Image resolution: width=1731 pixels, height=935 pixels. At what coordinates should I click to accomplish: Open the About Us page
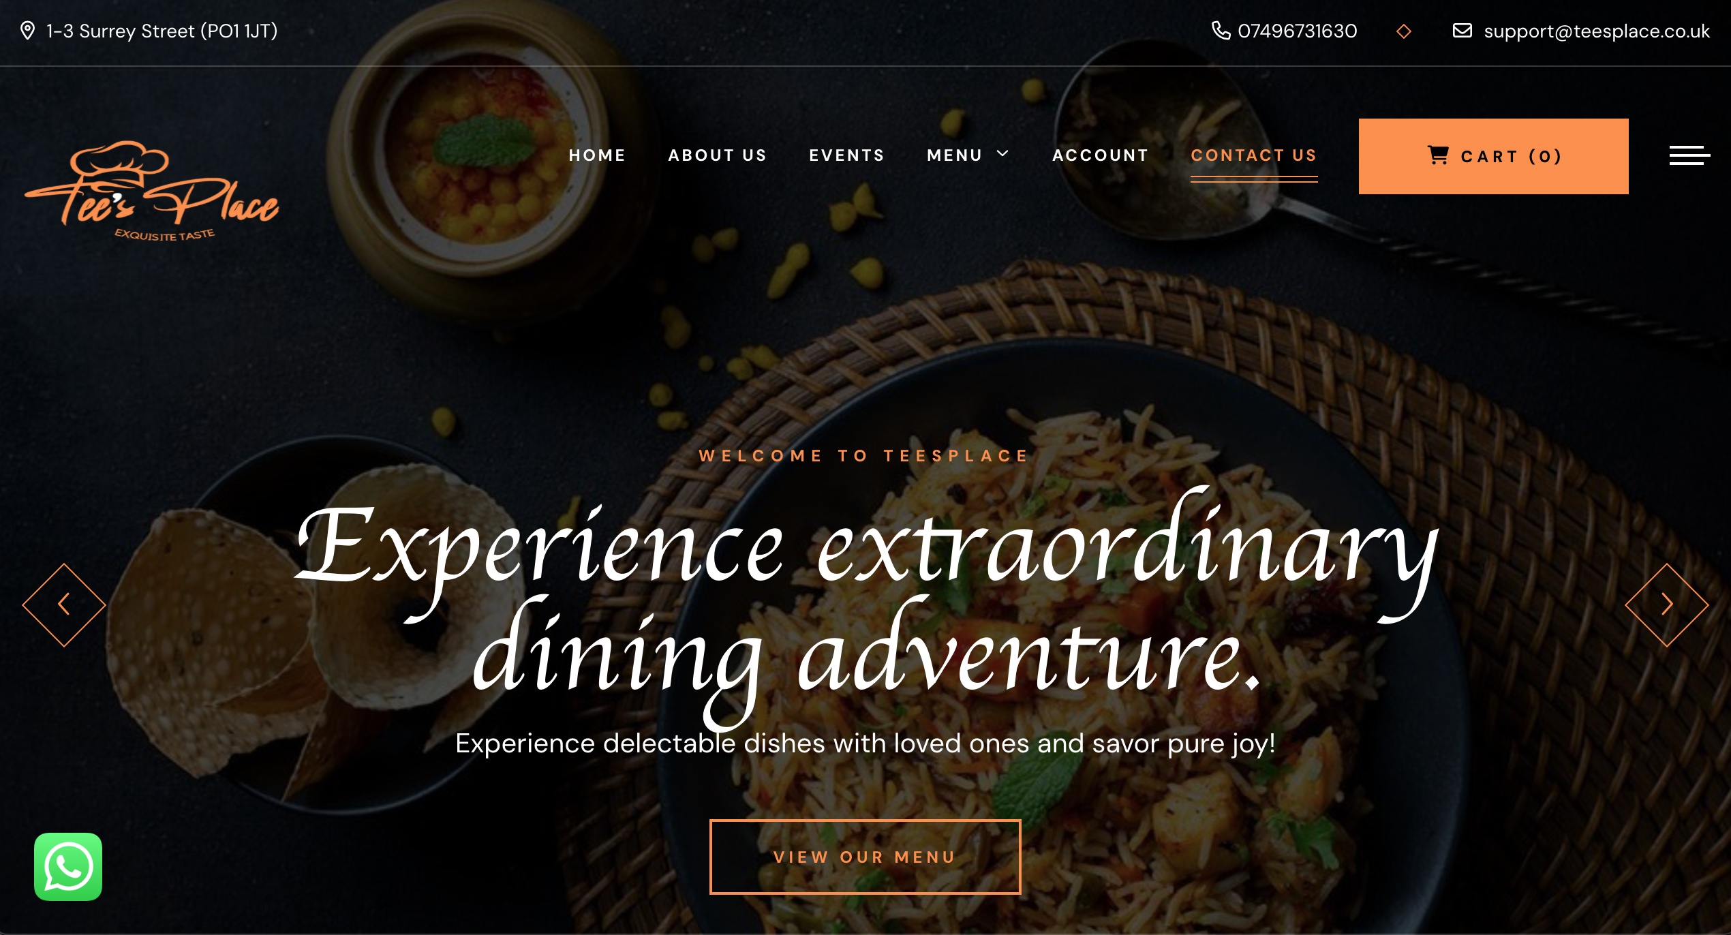717,155
